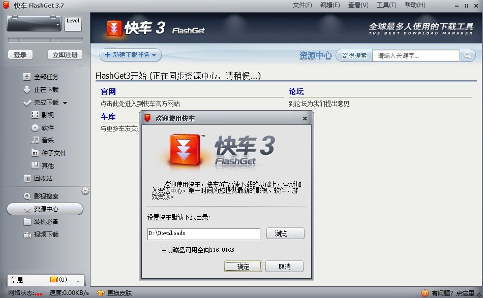Click 立即注册 to register an account
The width and height of the screenshot is (483, 298).
(65, 54)
